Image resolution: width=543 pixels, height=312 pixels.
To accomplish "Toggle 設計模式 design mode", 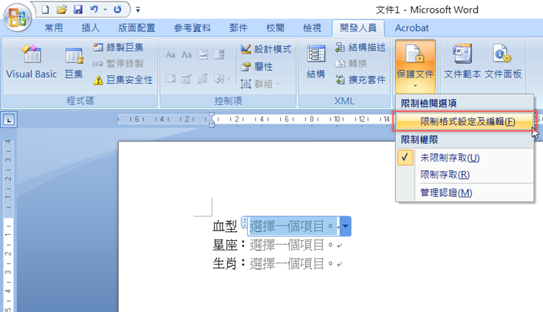I will pyautogui.click(x=266, y=49).
